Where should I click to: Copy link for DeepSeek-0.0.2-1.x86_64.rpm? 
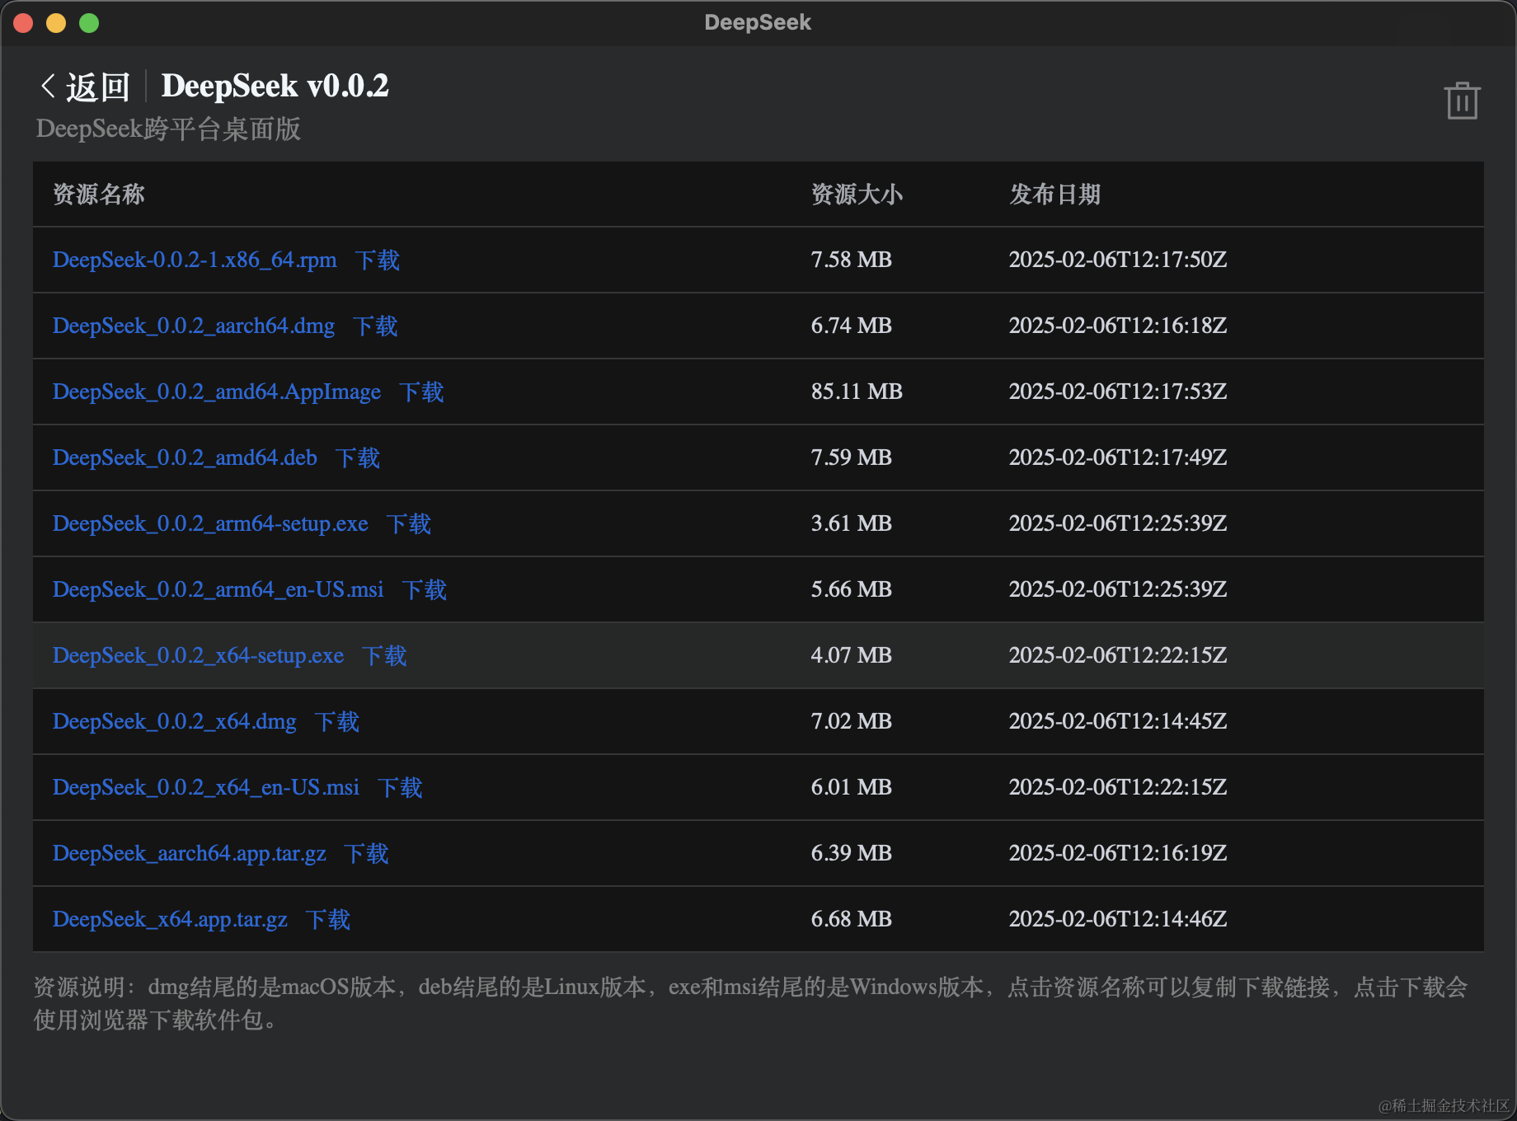point(195,260)
